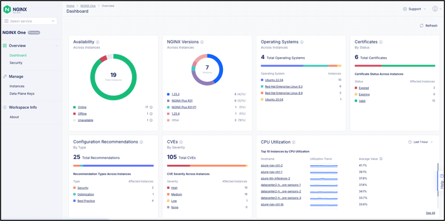The image size is (445, 221).
Task: Click the Offline availability link
Action: click(82, 114)
